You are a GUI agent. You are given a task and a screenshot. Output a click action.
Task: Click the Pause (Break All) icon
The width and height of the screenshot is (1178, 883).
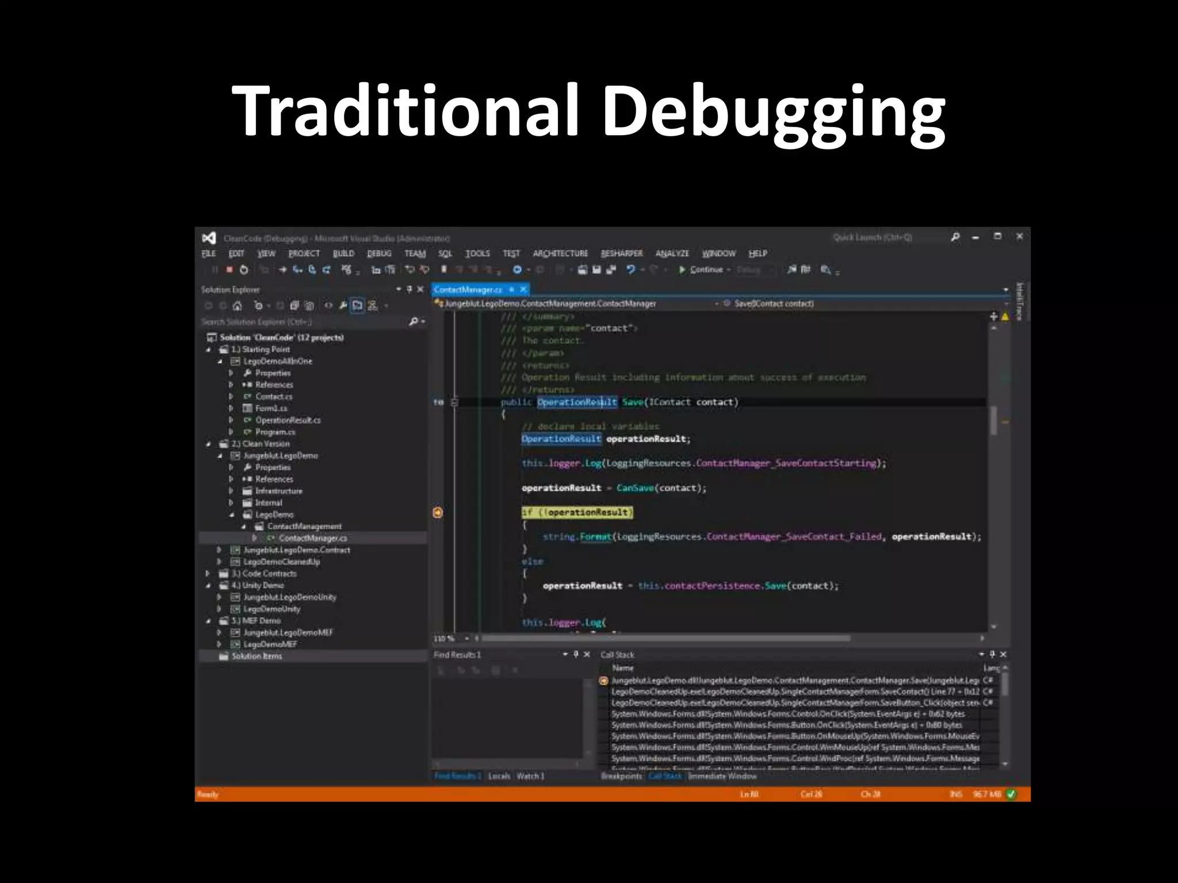[215, 270]
